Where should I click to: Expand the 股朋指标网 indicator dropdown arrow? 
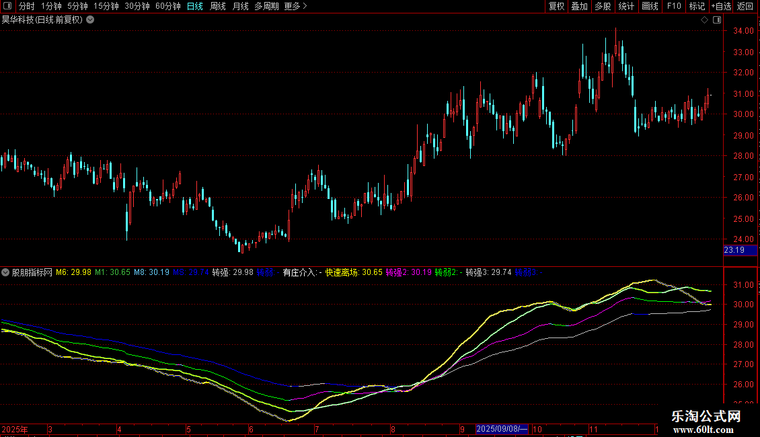click(x=5, y=273)
